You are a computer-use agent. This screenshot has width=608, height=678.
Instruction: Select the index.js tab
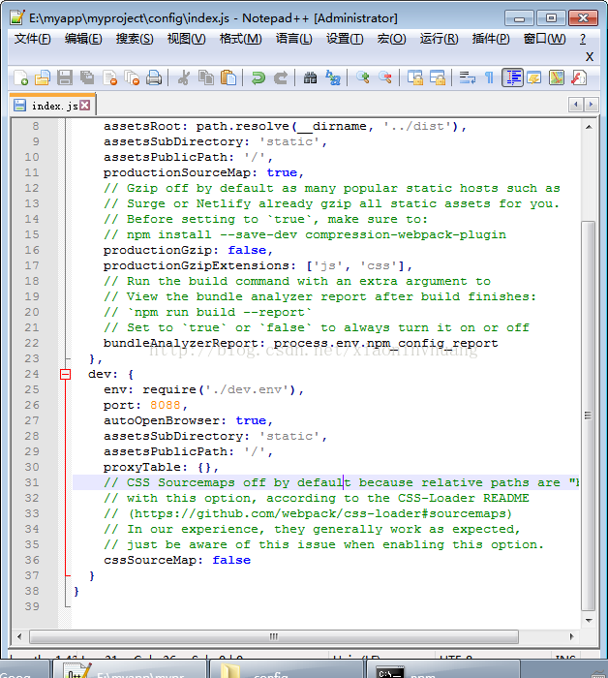pyautogui.click(x=54, y=106)
